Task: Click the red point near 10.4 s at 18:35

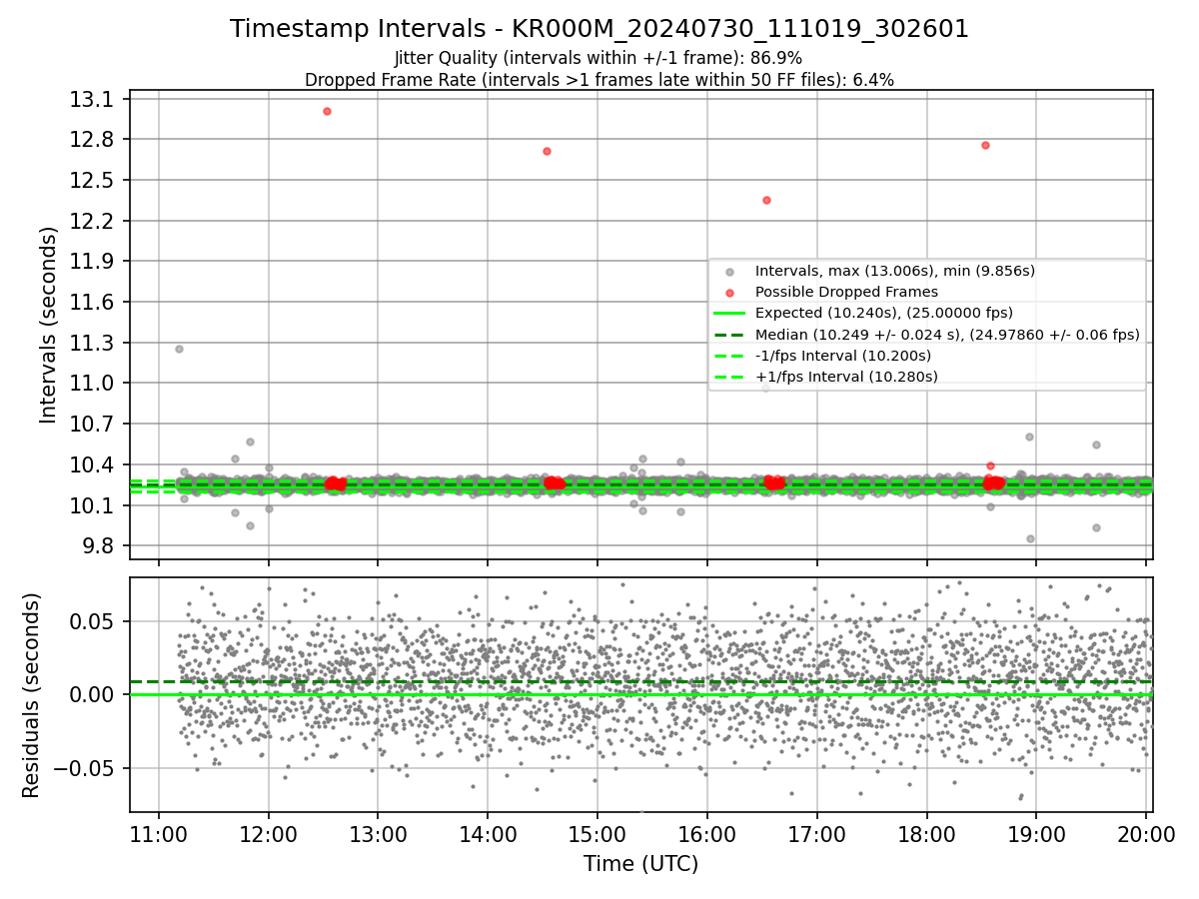Action: (x=990, y=465)
